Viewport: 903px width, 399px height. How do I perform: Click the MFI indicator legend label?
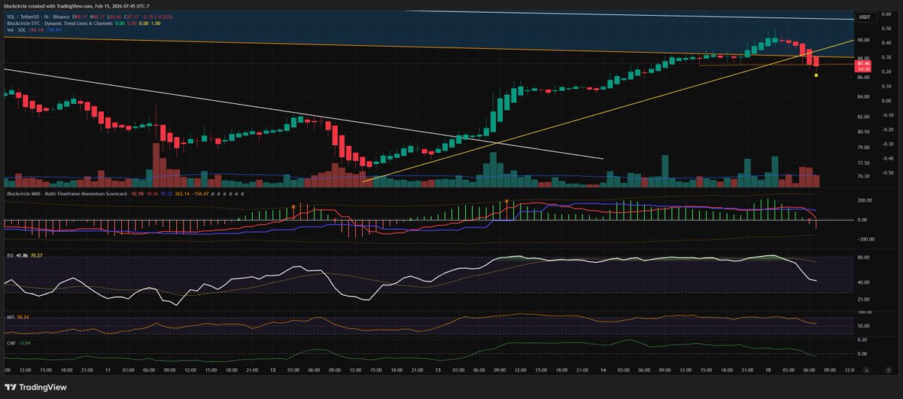[x=10, y=318]
